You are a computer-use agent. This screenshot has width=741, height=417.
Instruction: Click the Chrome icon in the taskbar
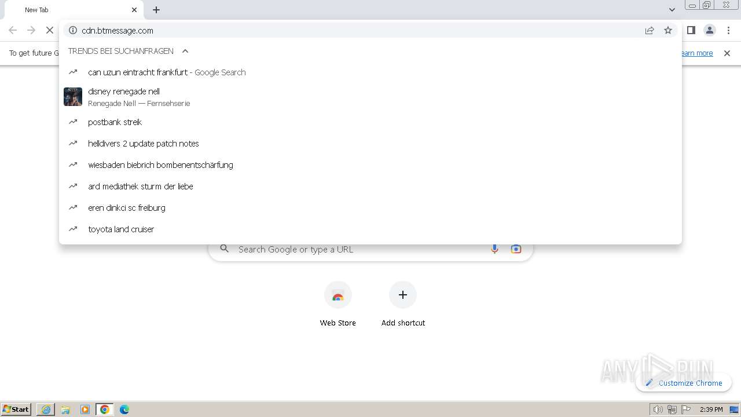[x=105, y=409]
